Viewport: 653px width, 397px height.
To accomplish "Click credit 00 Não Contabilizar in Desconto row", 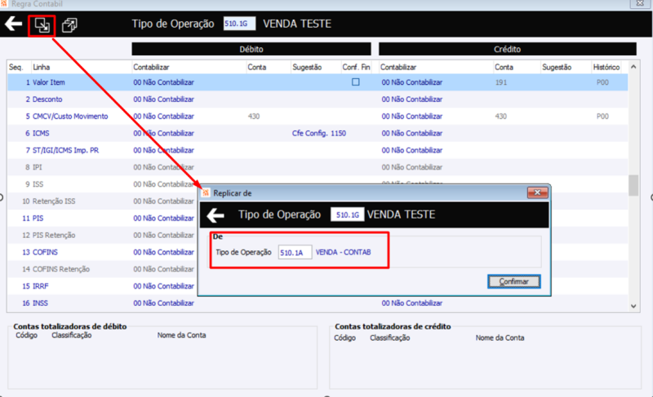I will 412,99.
